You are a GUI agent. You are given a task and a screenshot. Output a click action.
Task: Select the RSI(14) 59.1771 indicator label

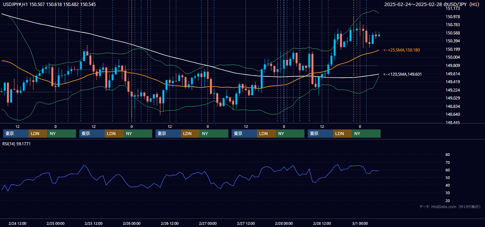pos(16,144)
